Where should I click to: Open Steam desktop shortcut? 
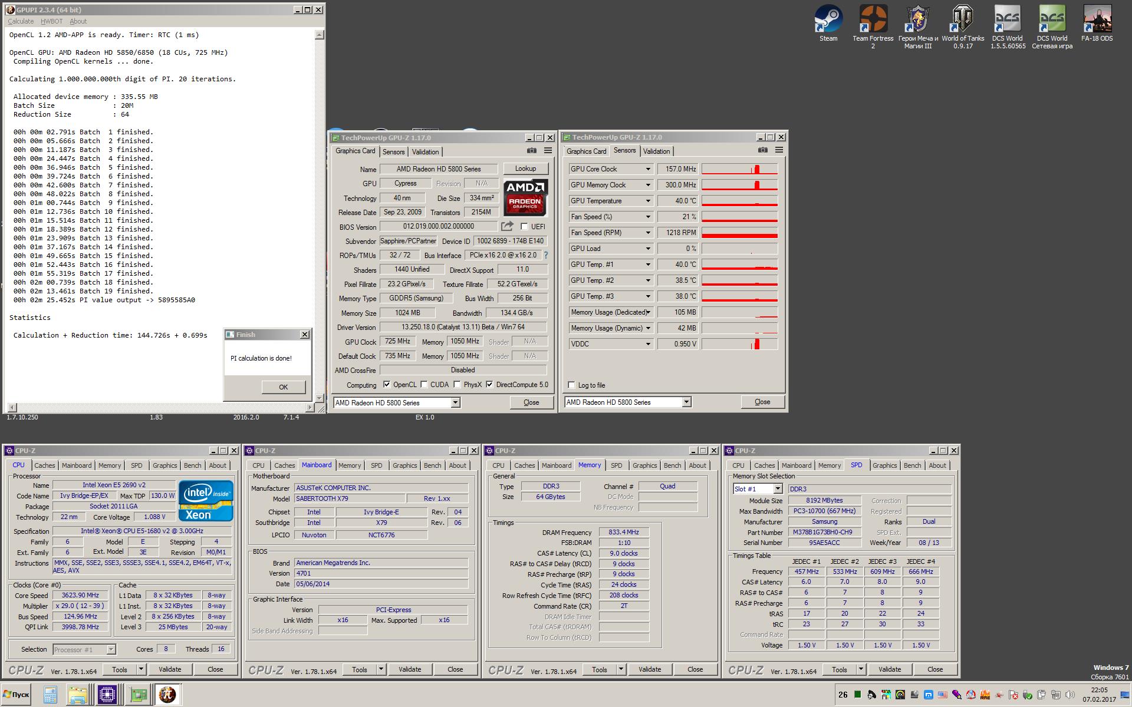click(828, 24)
